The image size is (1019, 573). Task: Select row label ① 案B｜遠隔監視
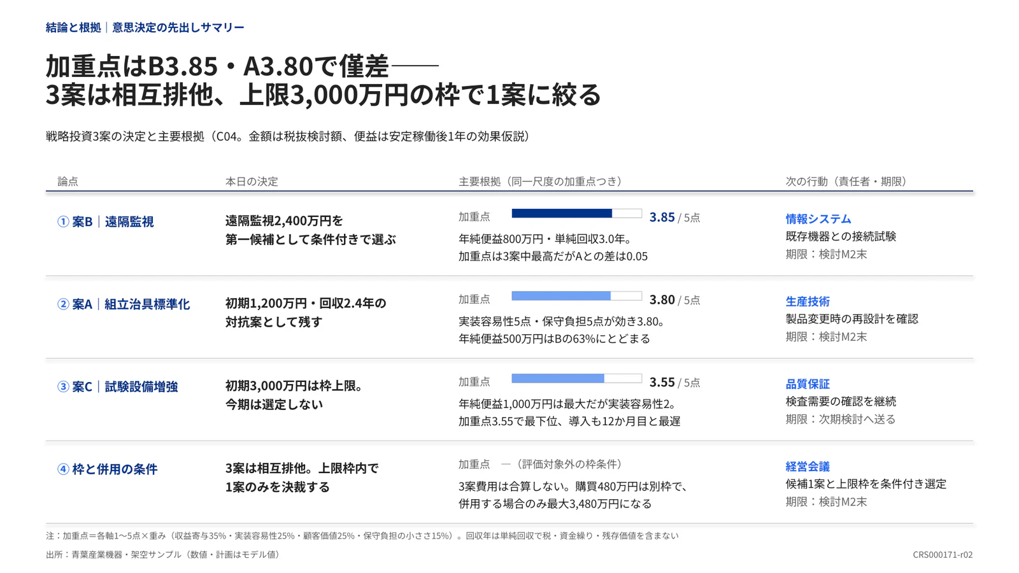tap(105, 222)
